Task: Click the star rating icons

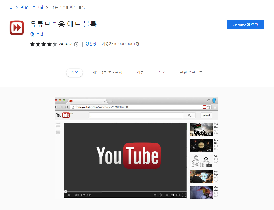Action: (x=44, y=44)
